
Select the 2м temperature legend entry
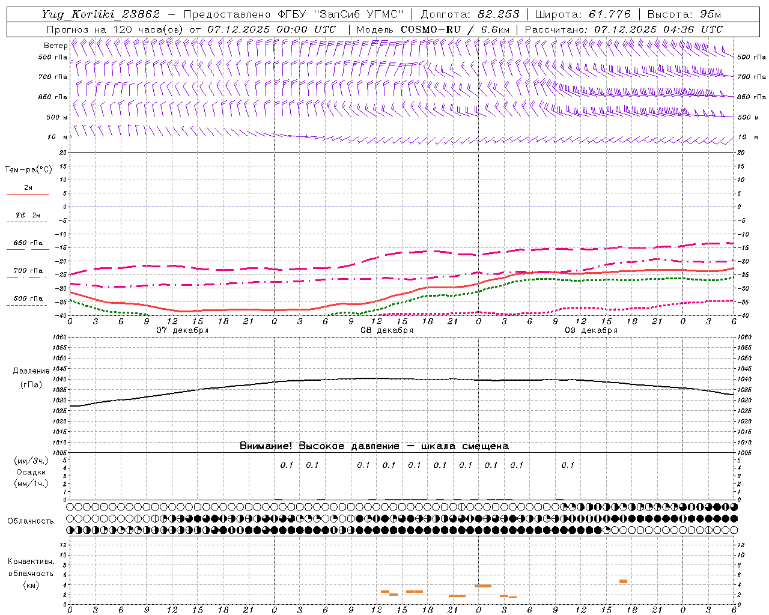click(x=28, y=188)
